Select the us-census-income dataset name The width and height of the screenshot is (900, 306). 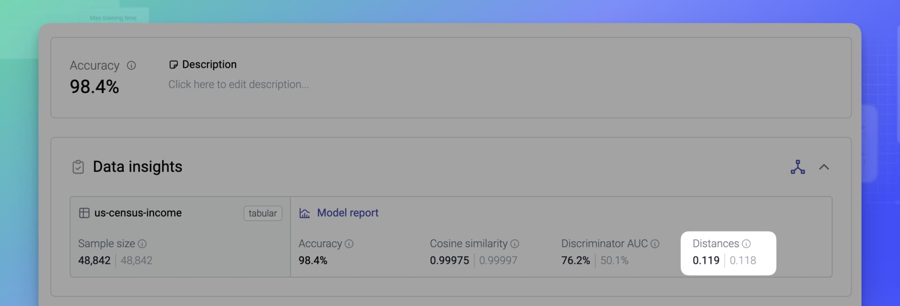tap(138, 213)
